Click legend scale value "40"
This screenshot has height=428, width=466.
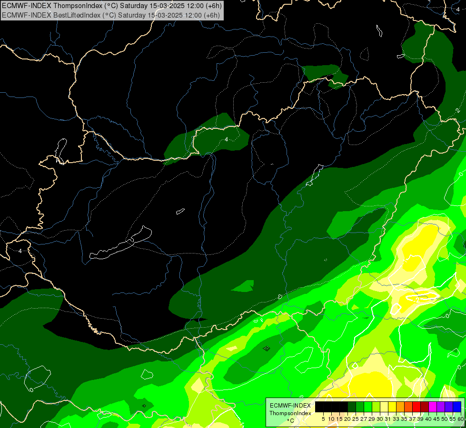(428, 419)
